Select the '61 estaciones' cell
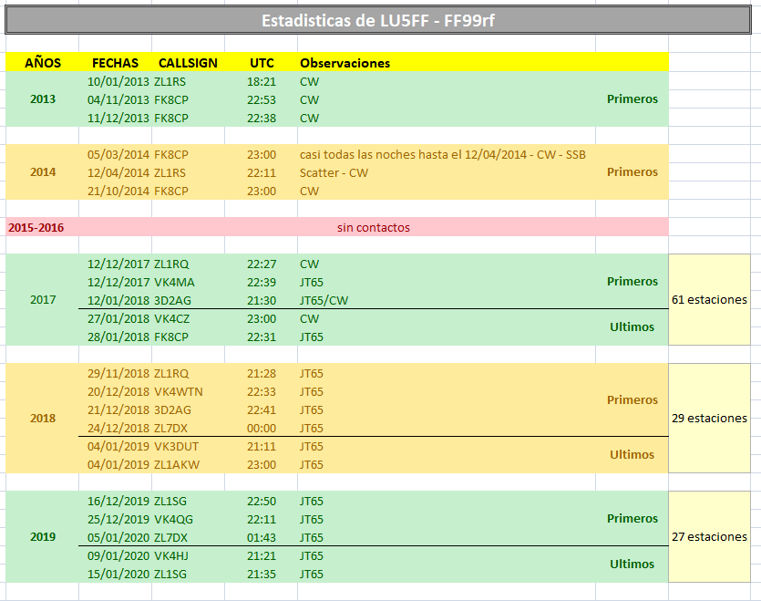Viewport: 761px width, 601px height. click(x=710, y=300)
